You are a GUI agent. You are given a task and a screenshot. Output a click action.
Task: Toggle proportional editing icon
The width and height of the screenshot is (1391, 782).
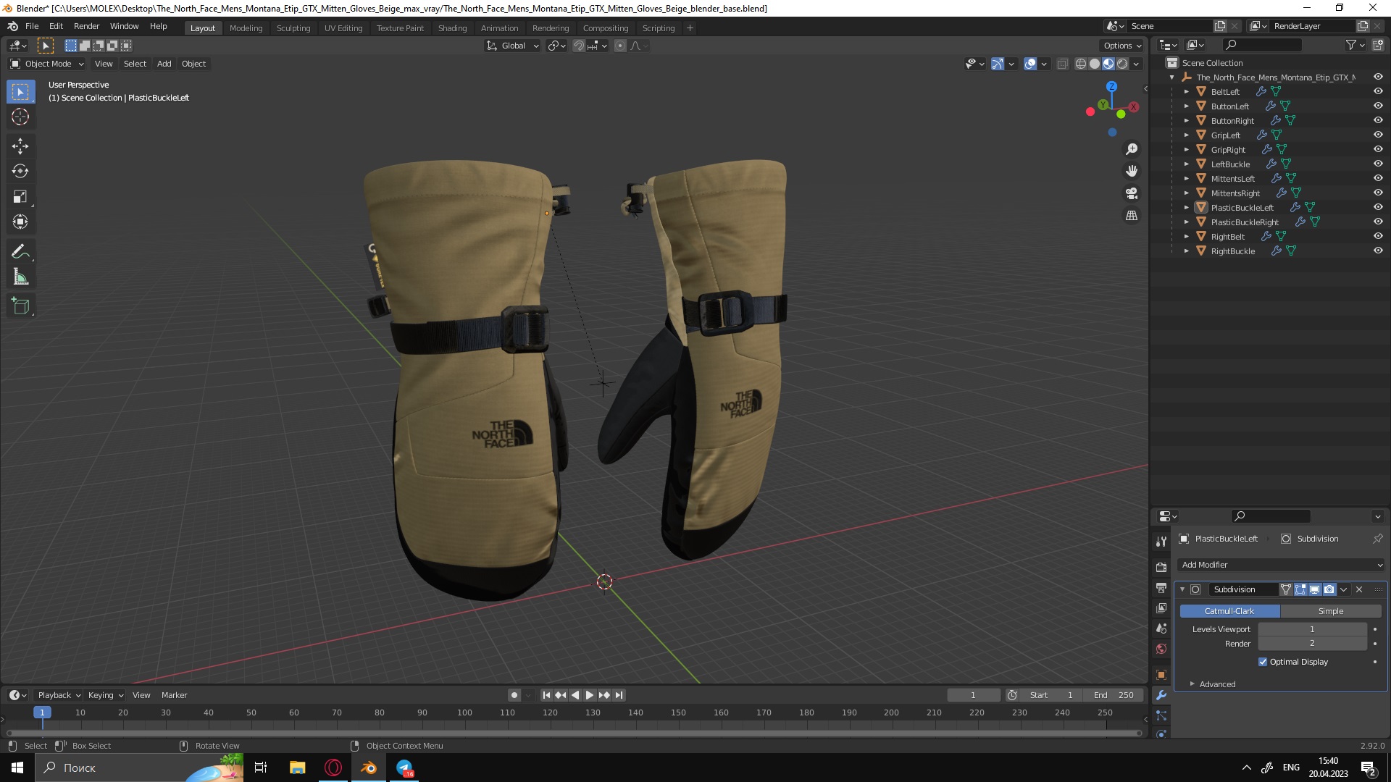(620, 46)
